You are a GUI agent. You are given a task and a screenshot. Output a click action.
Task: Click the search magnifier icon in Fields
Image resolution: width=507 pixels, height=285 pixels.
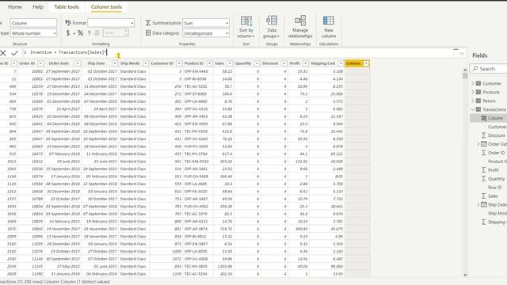tap(475, 69)
